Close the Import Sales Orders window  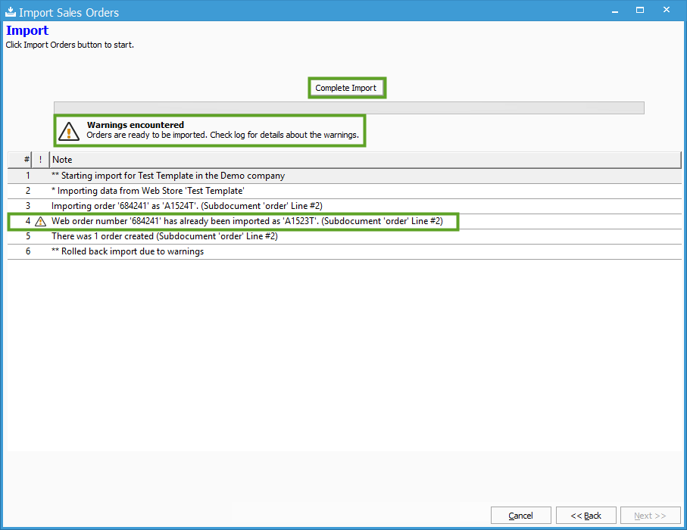coord(667,10)
